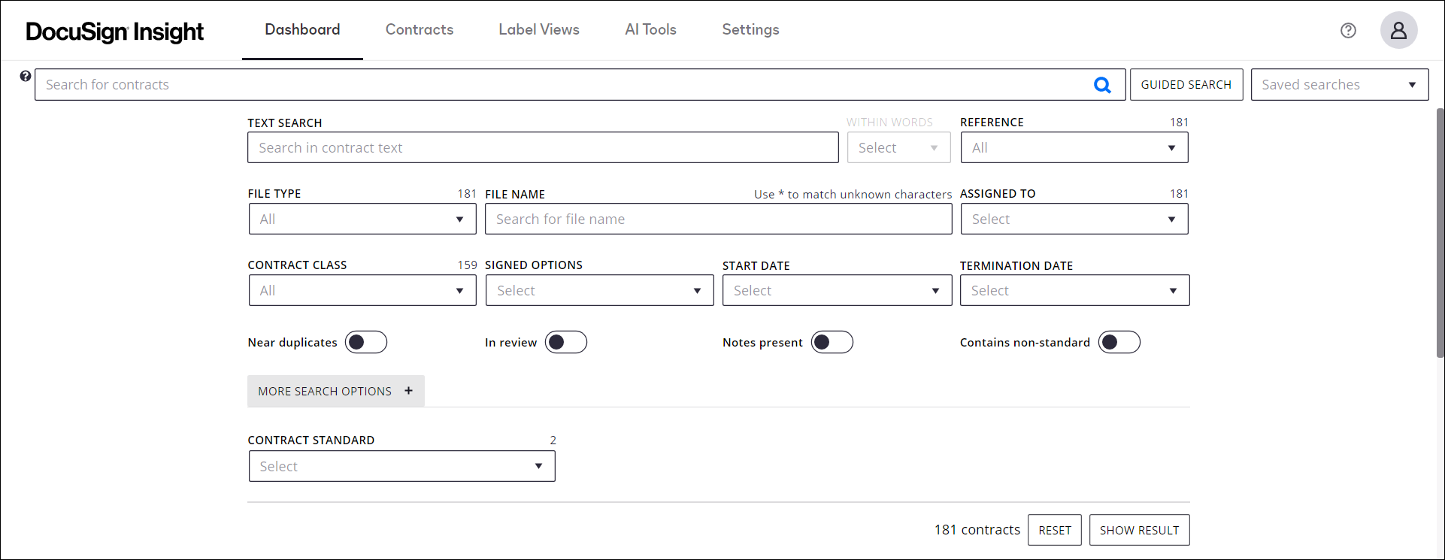1445x560 pixels.
Task: Open the Start Date dropdown
Action: pos(838,291)
